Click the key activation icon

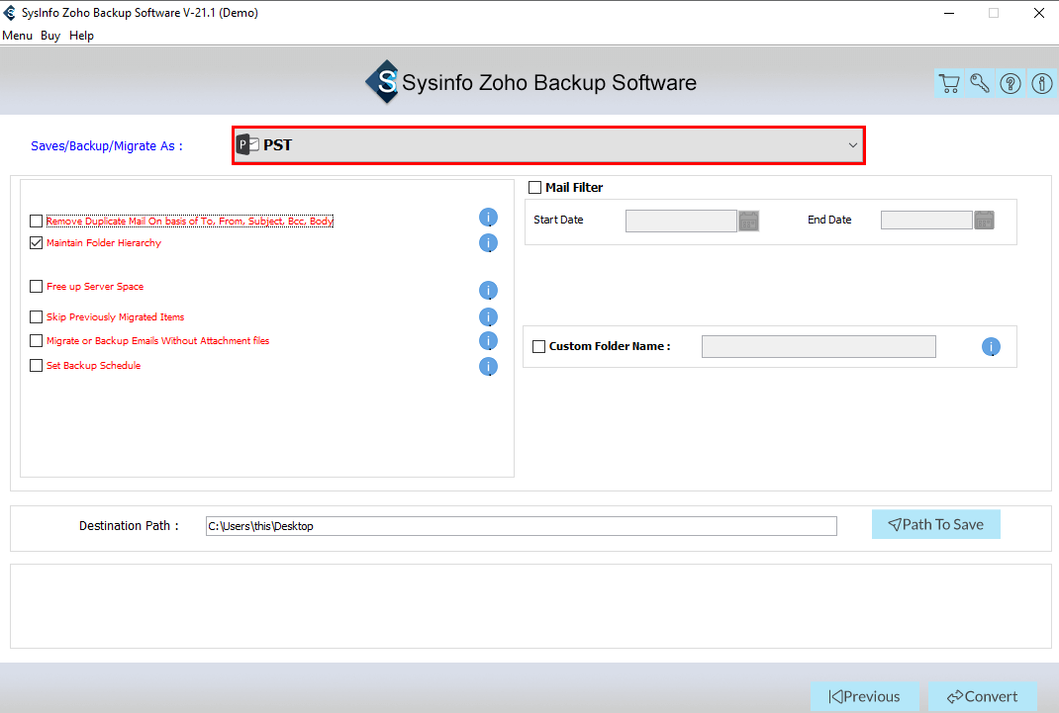pos(979,84)
